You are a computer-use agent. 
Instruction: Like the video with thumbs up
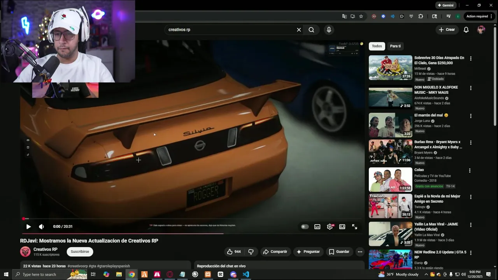pos(234,252)
